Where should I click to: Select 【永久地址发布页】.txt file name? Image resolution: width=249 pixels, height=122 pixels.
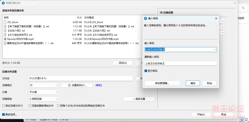pos(20,35)
